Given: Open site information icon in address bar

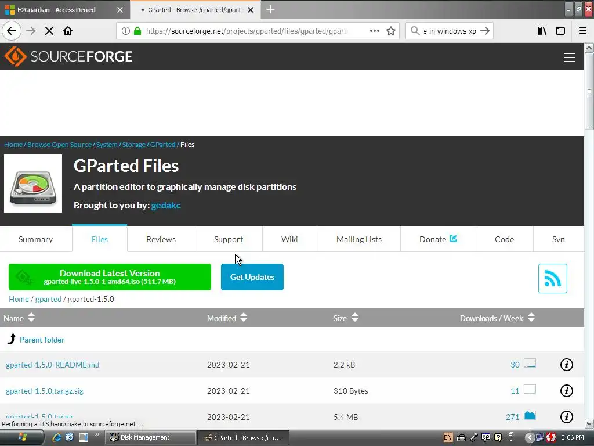Looking at the screenshot, I should (x=125, y=31).
